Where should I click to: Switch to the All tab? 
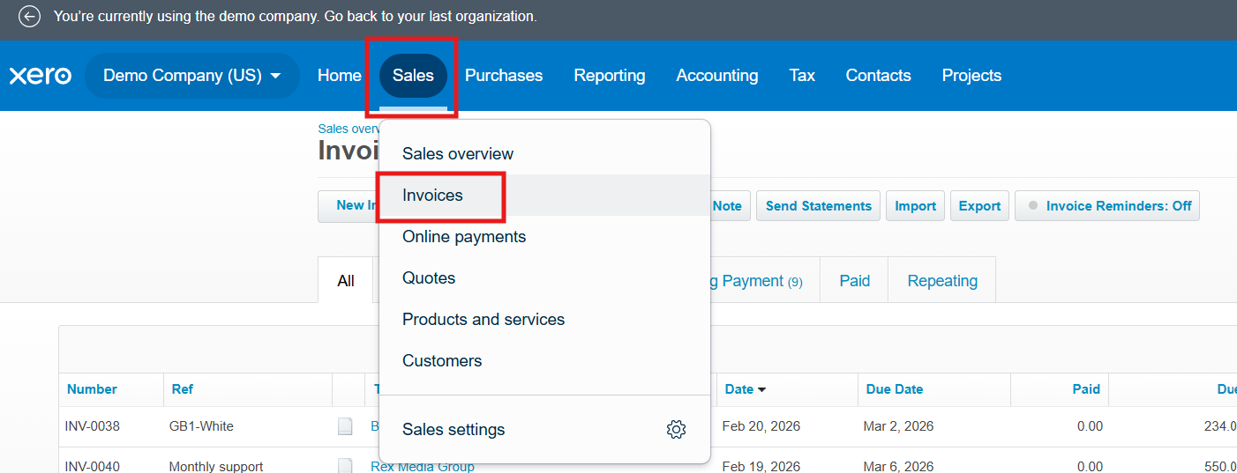(x=346, y=280)
